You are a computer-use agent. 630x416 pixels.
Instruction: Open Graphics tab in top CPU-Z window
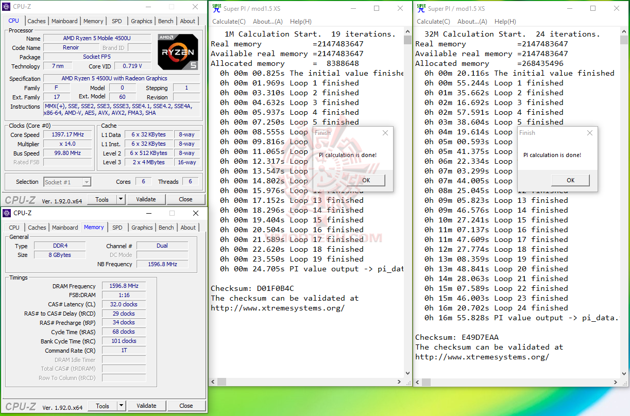(x=142, y=21)
